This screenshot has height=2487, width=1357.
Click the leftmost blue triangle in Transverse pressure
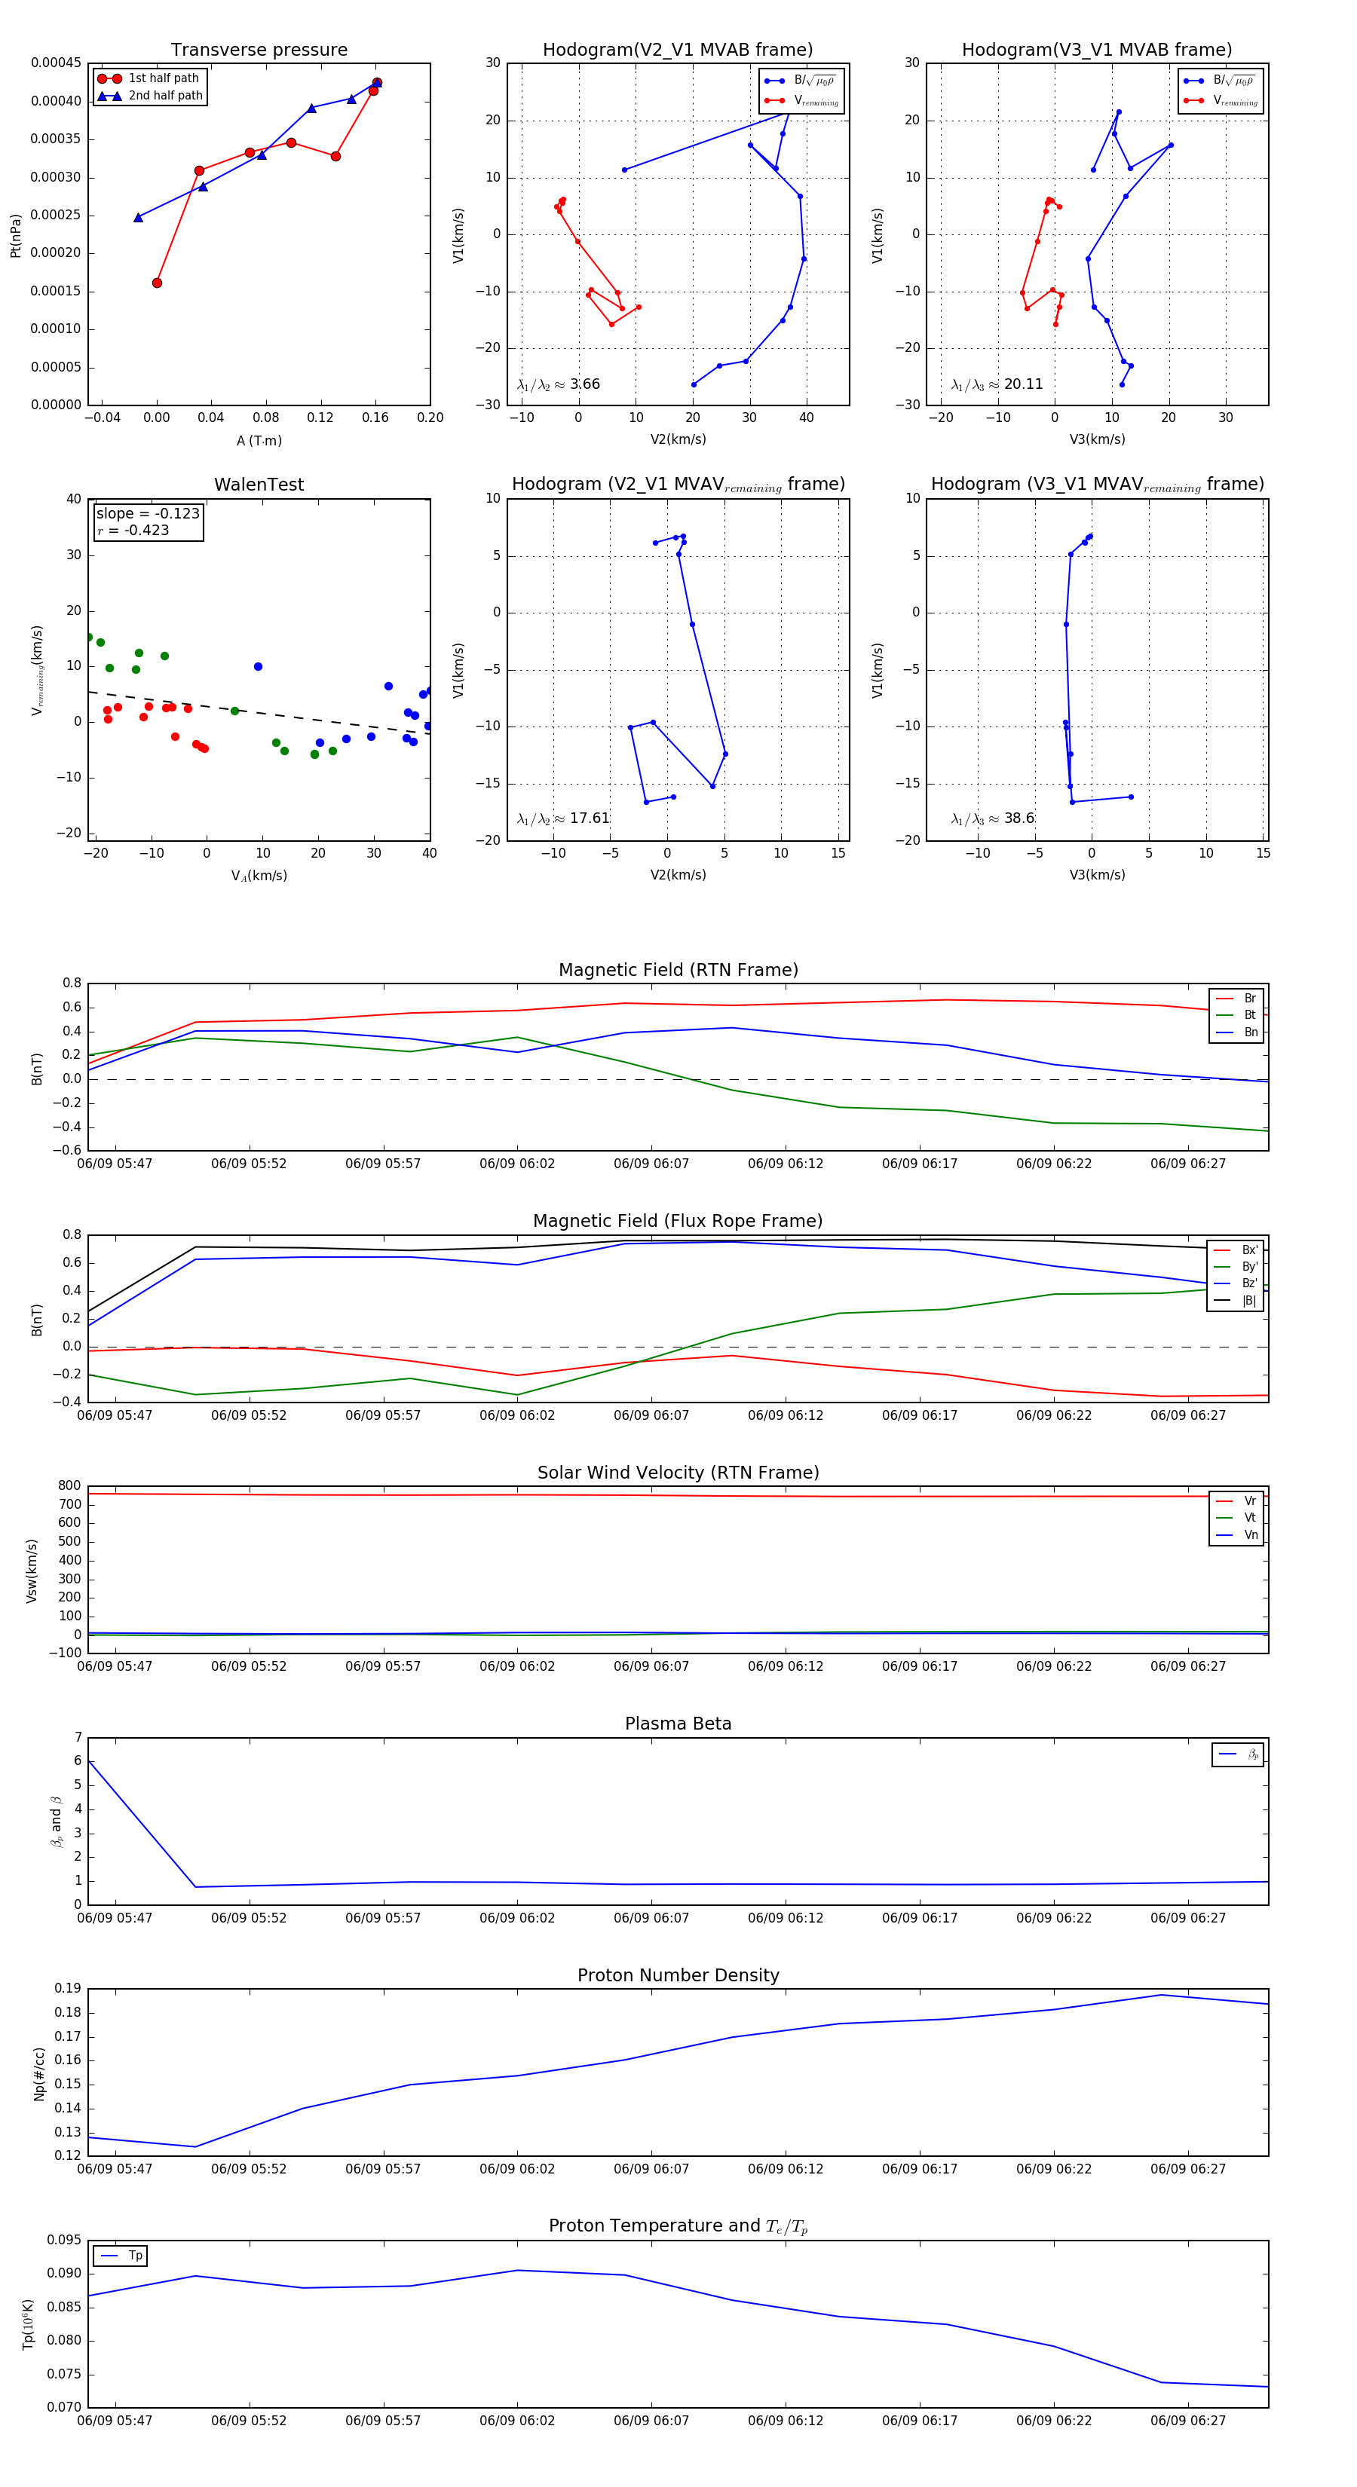point(138,217)
